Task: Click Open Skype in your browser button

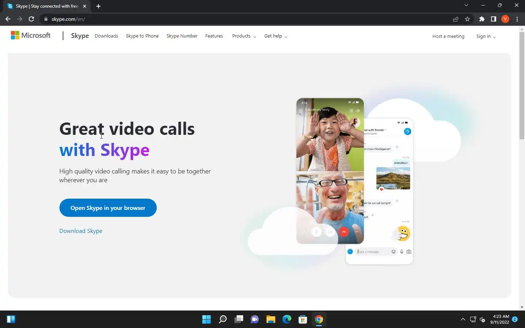Action: pyautogui.click(x=108, y=208)
